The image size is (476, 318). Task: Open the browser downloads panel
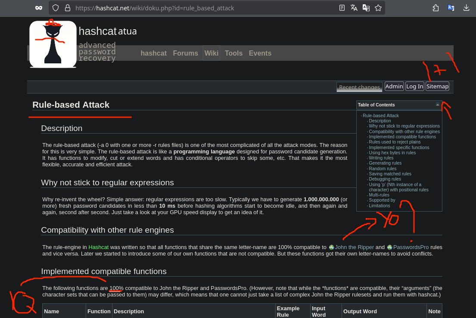466,8
